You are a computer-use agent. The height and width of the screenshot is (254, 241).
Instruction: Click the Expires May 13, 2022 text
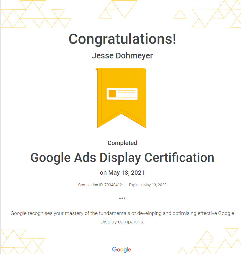(148, 185)
